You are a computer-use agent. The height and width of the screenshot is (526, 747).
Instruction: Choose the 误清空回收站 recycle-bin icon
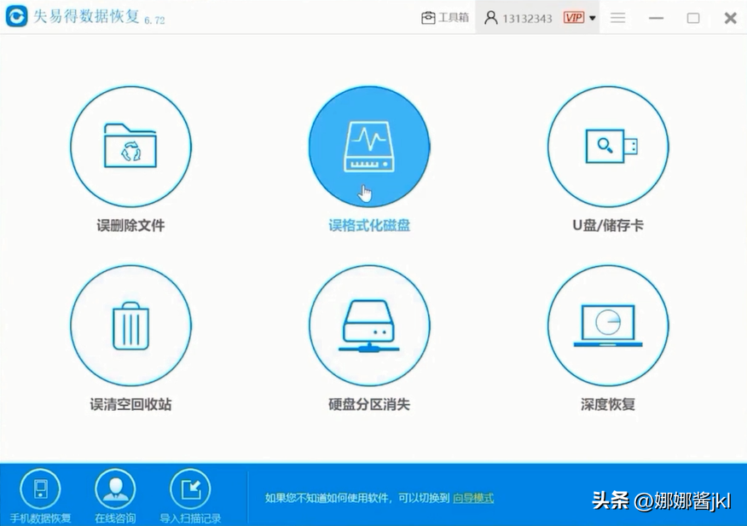click(130, 326)
